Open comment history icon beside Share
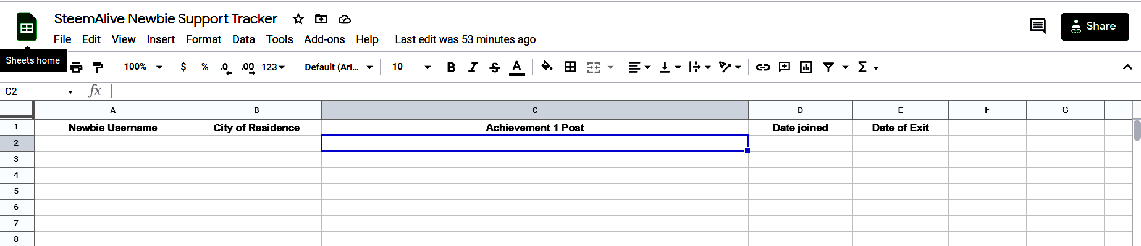Image resolution: width=1141 pixels, height=246 pixels. tap(1038, 26)
